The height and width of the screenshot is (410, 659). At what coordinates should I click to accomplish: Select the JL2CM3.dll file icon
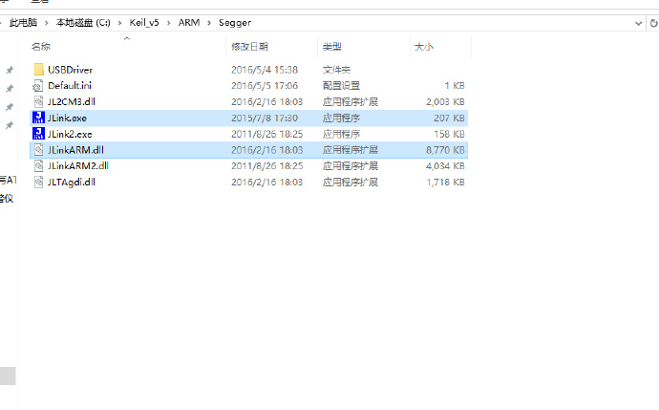(38, 101)
